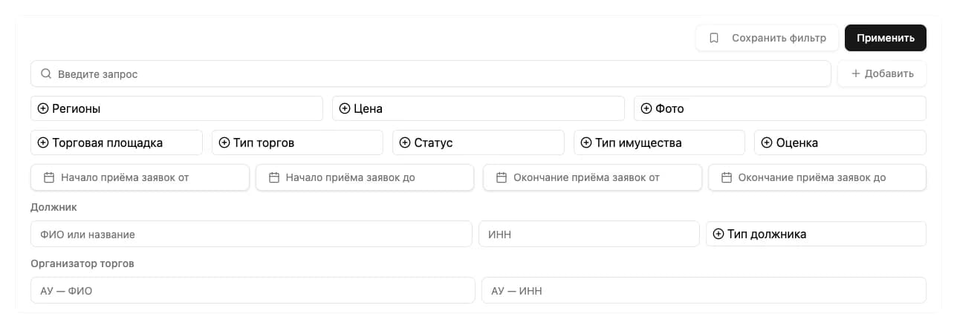Click the circled plus icon beside Торговая площадка

click(43, 142)
